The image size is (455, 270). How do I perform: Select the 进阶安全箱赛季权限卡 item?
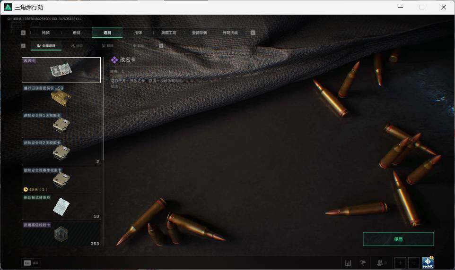tap(61, 180)
